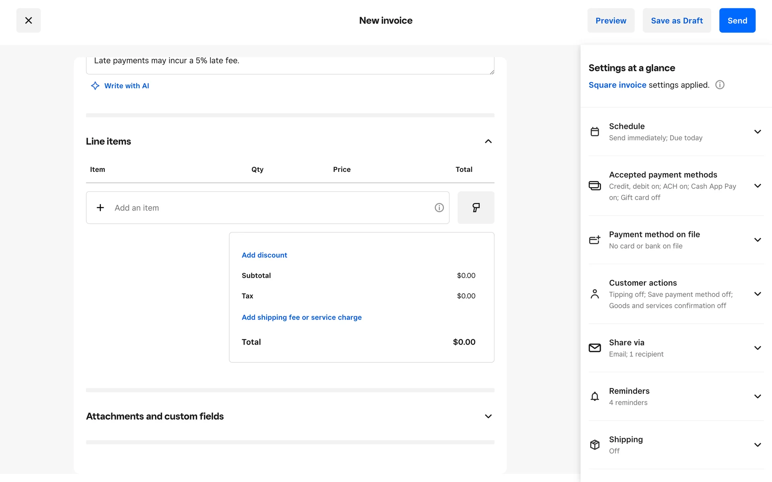Save the invoice as Draft

click(x=676, y=20)
